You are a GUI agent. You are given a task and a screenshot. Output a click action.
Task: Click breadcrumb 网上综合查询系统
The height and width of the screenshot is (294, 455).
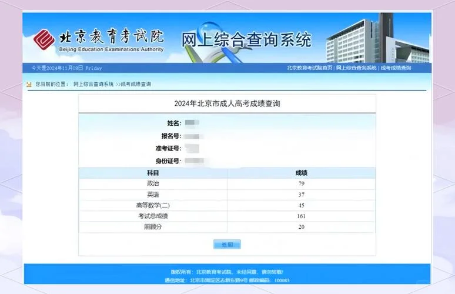pyautogui.click(x=93, y=84)
